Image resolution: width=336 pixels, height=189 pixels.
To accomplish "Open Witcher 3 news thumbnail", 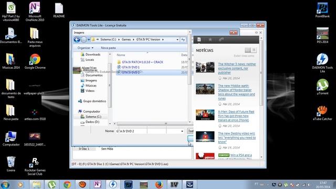I will tap(205, 67).
